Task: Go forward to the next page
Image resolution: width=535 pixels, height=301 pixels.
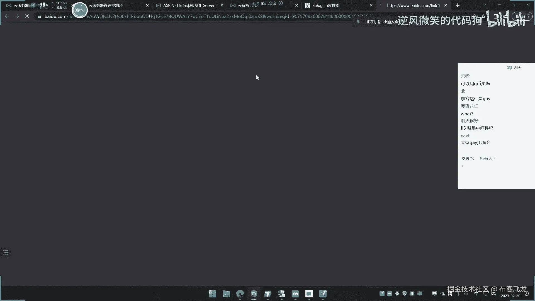Action: click(17, 17)
